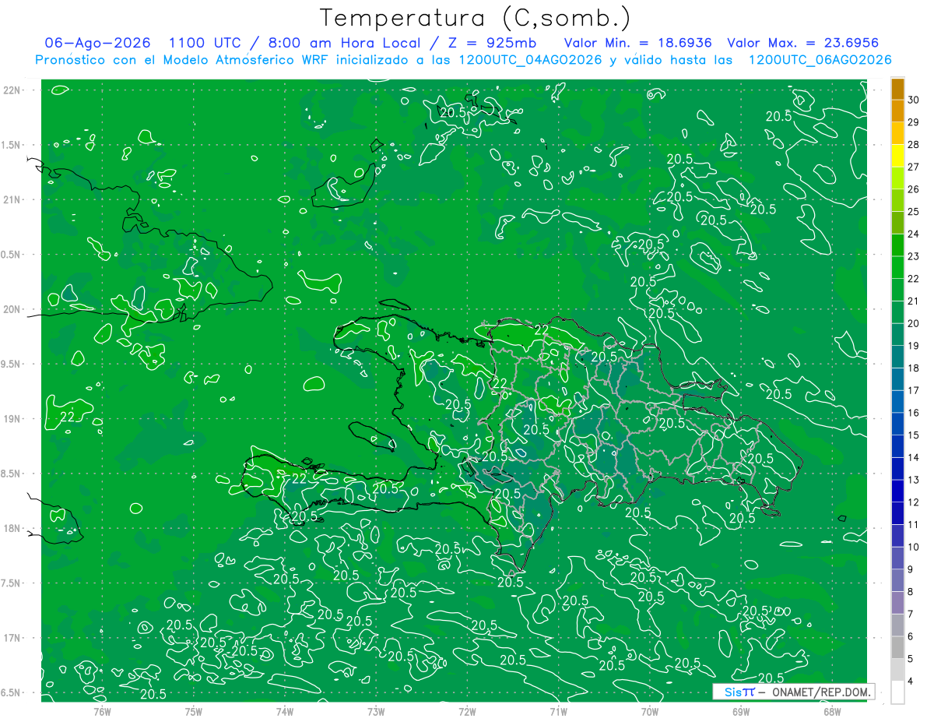Pick the green legend swatch between 20 and 21

897,312
